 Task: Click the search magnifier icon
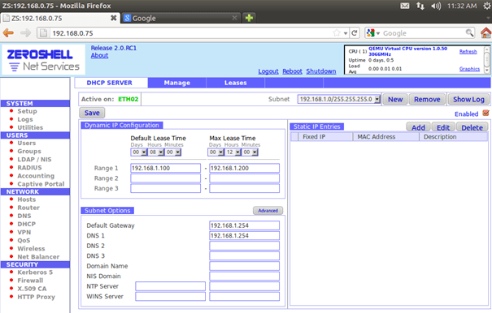469,33
